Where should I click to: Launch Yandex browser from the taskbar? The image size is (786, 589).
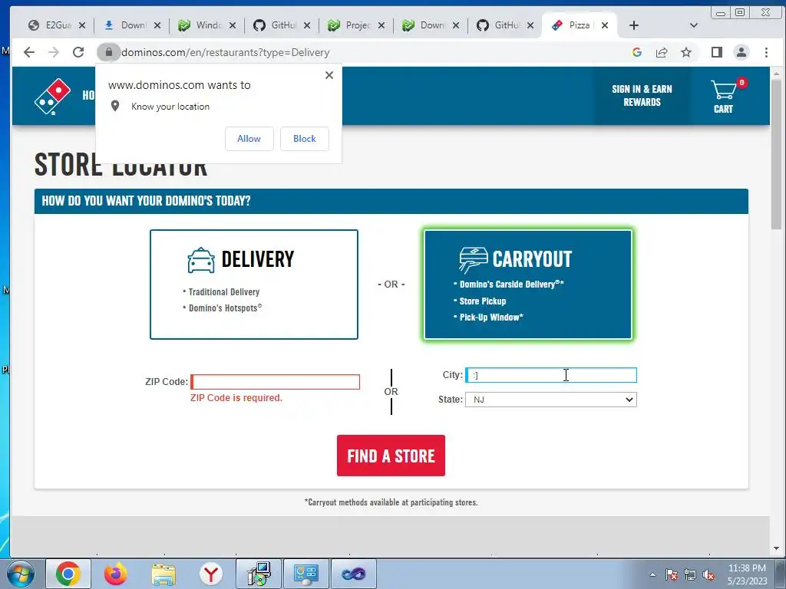(211, 574)
